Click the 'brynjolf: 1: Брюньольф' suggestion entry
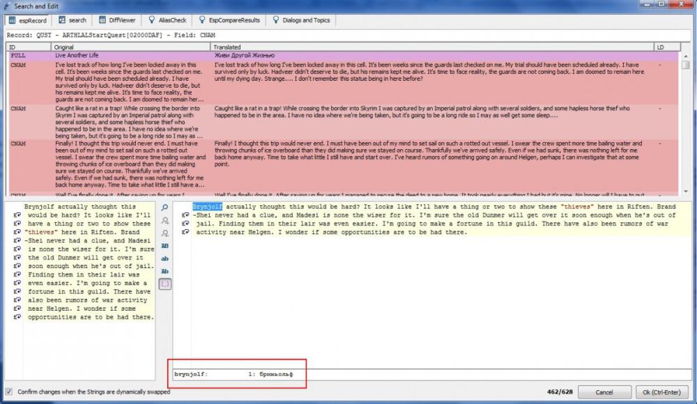This screenshot has width=697, height=404. point(233,374)
